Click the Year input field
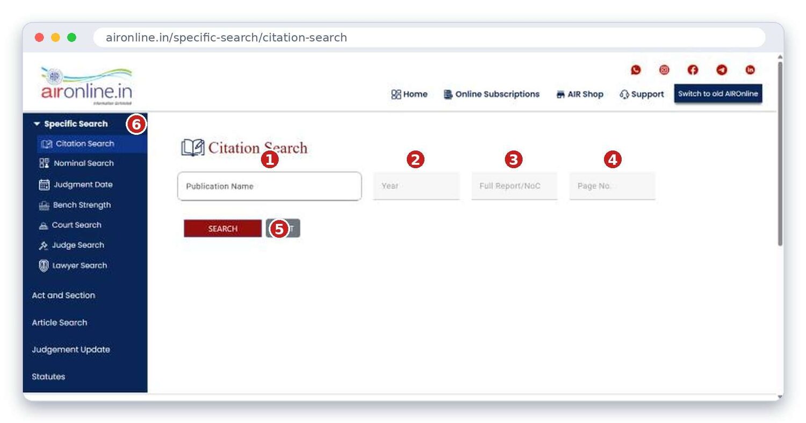Viewport: 806px width, 423px height. [x=416, y=186]
